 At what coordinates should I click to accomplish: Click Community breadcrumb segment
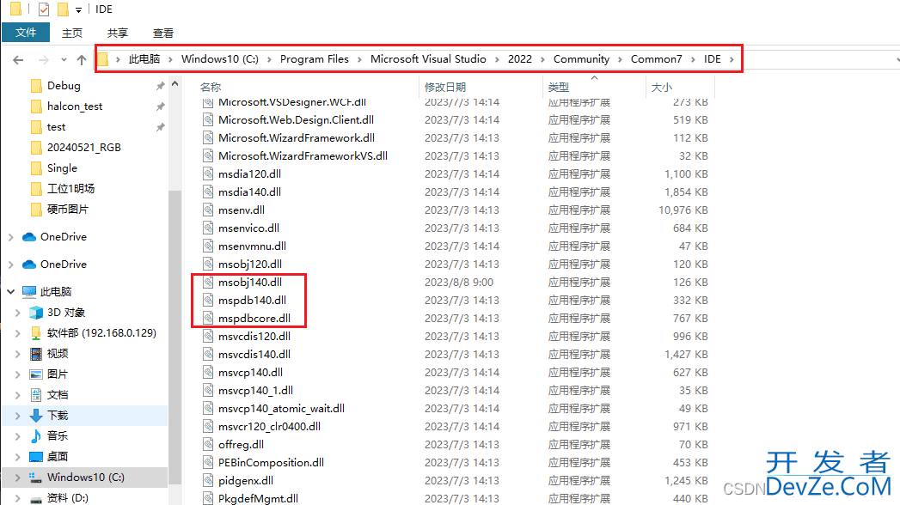pos(581,59)
